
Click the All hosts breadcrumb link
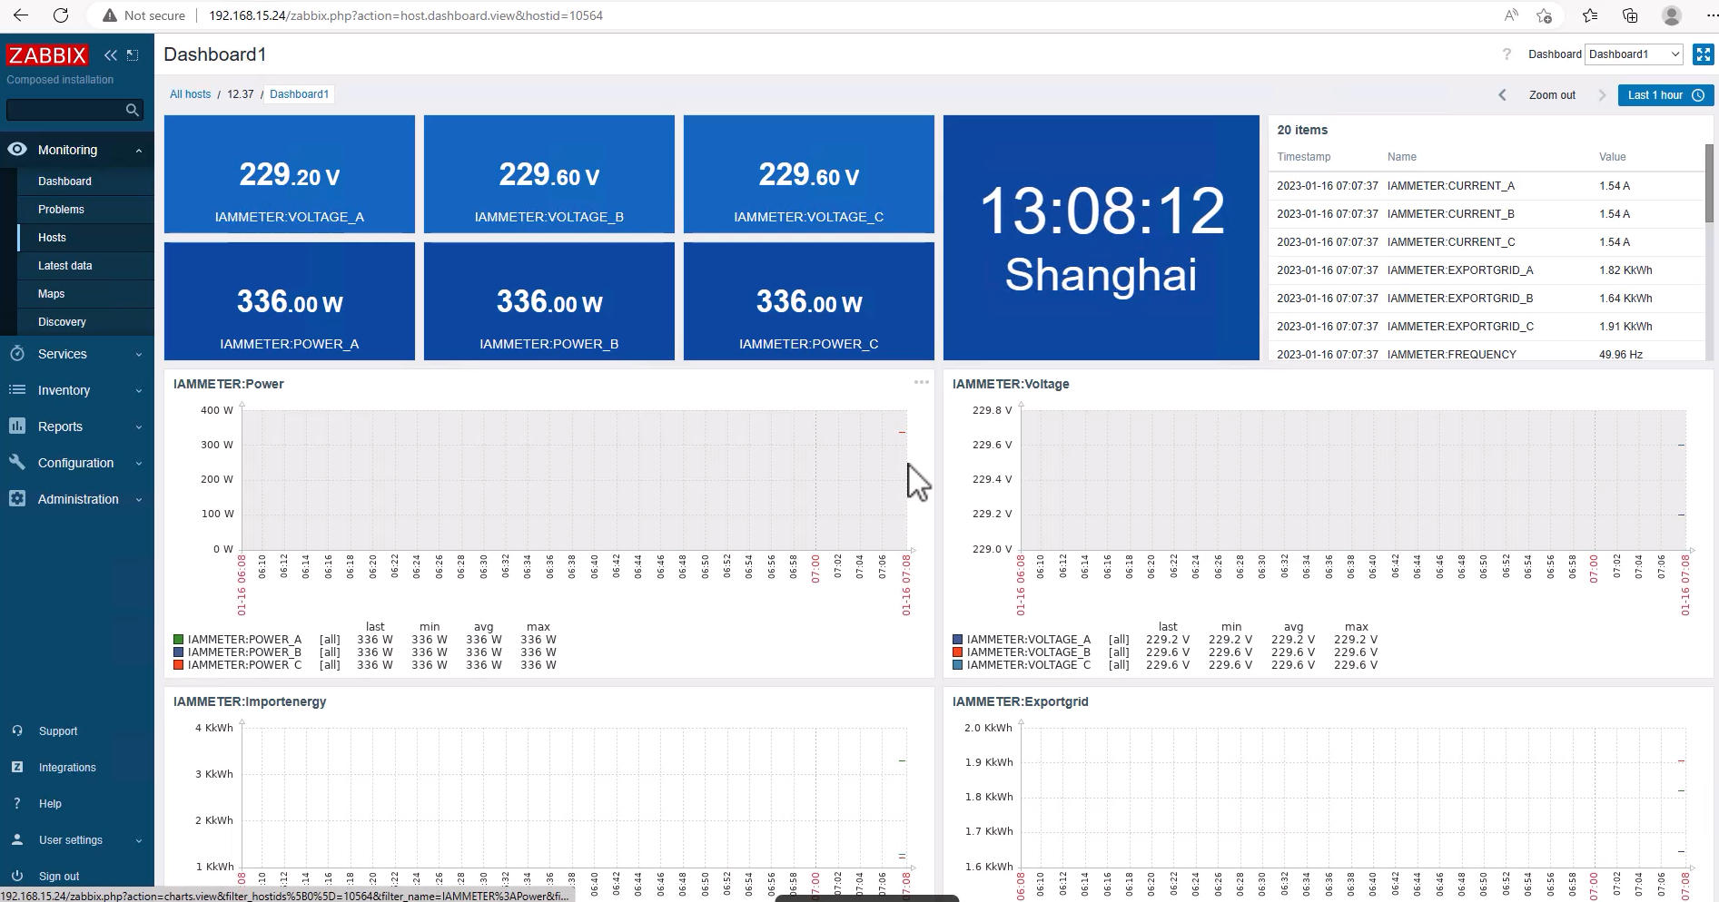point(190,94)
